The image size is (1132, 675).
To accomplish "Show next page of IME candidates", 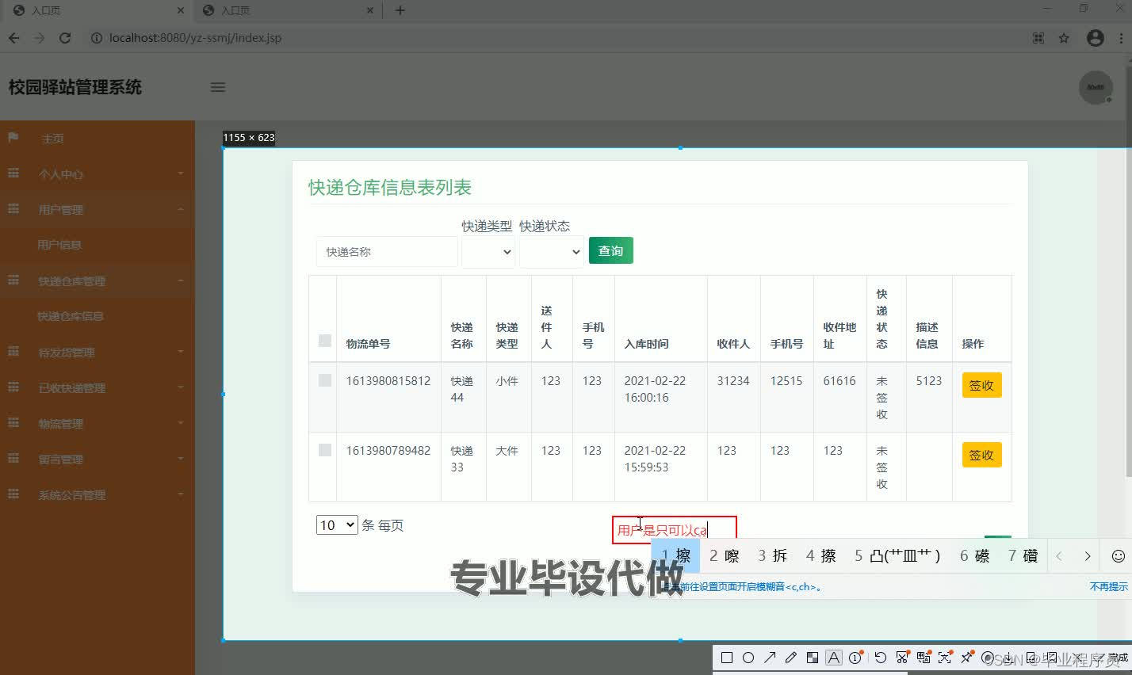I will (x=1088, y=556).
